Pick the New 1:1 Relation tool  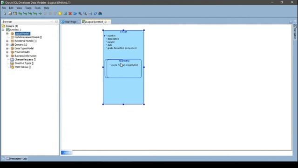click(35, 14)
